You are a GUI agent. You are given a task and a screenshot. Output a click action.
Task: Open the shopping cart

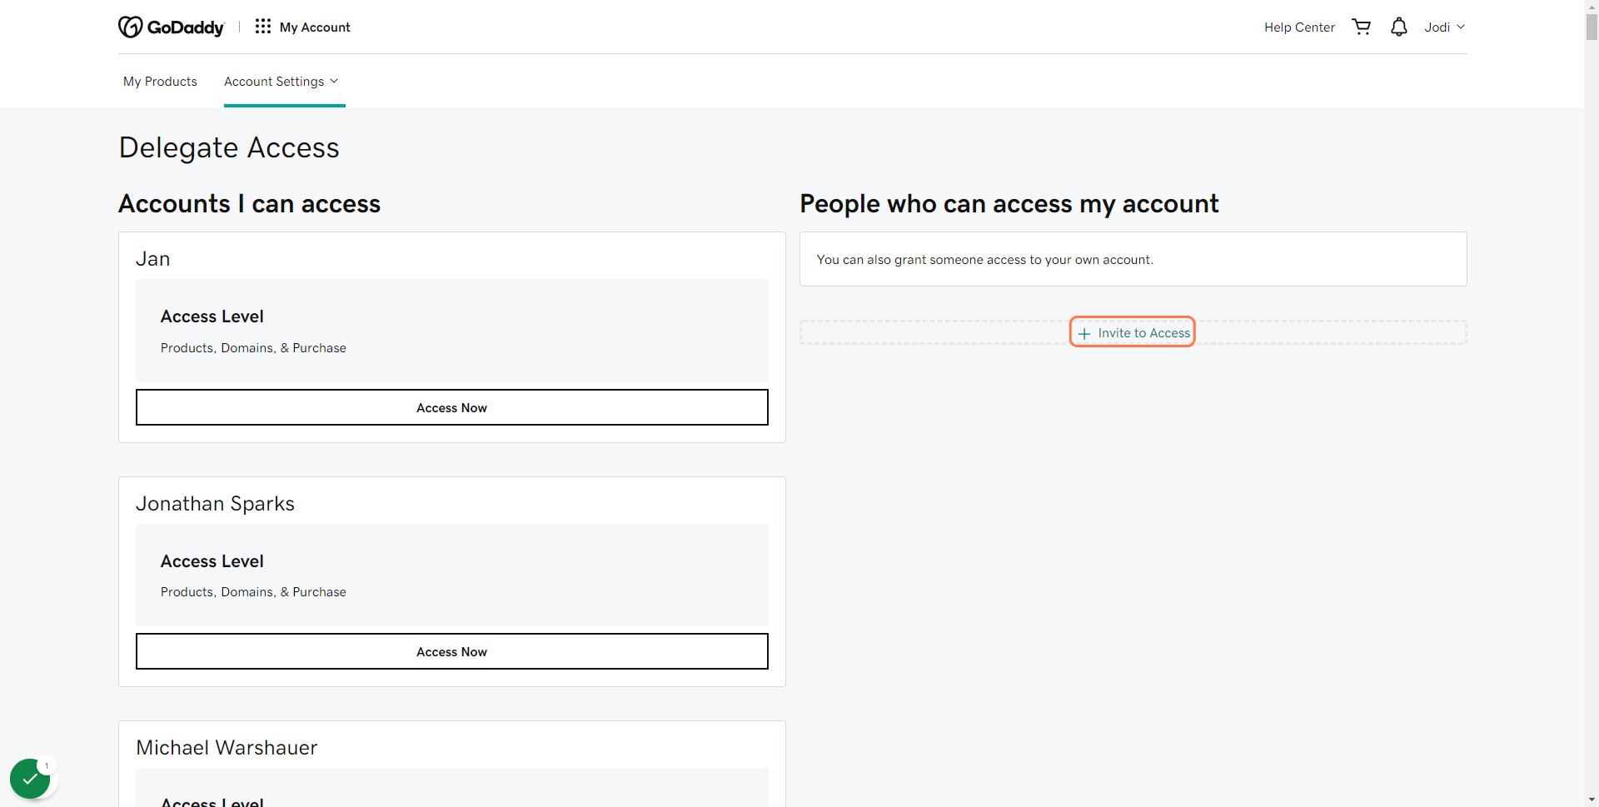(x=1362, y=27)
